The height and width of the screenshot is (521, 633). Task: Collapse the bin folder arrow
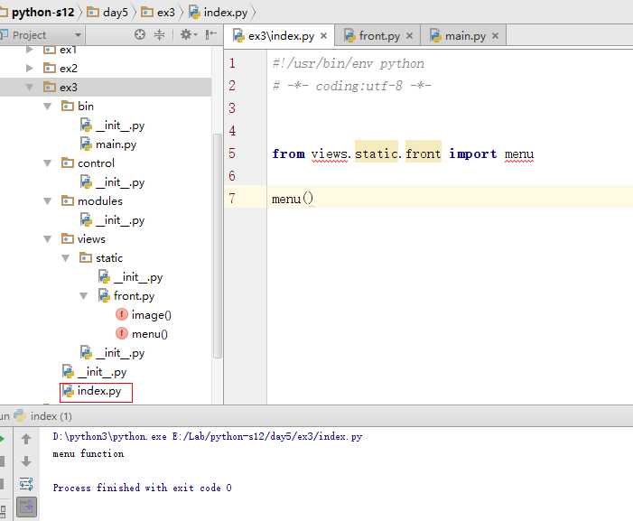[48, 107]
